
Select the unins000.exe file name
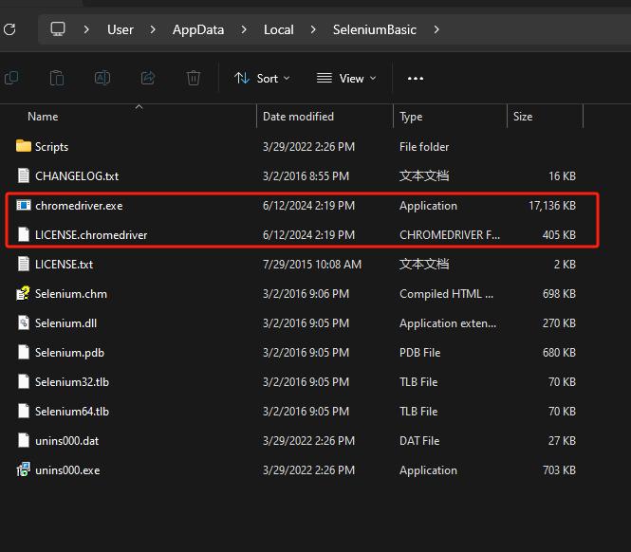(67, 469)
